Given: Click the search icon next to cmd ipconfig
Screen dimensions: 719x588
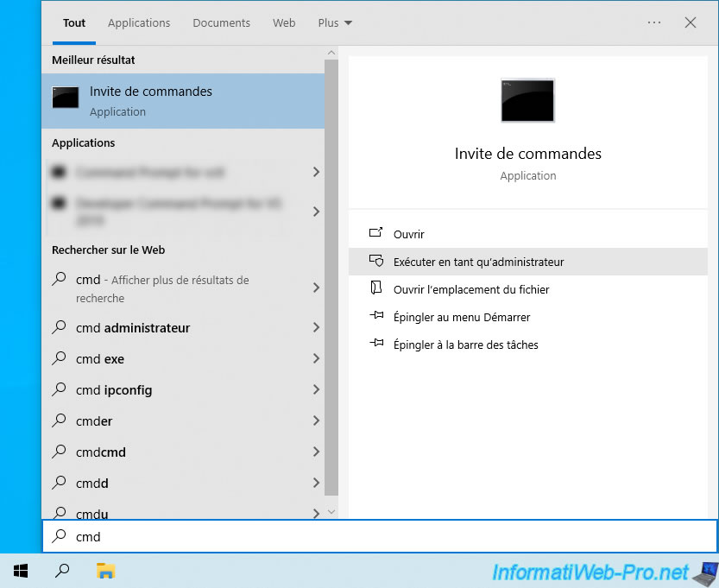Looking at the screenshot, I should 60,389.
